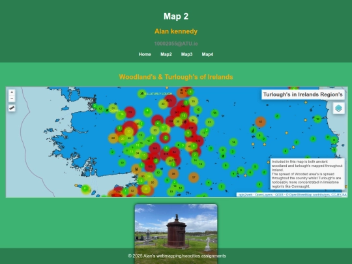
Task: Select the green cluster marker labeled 19
Action: [x=171, y=192]
